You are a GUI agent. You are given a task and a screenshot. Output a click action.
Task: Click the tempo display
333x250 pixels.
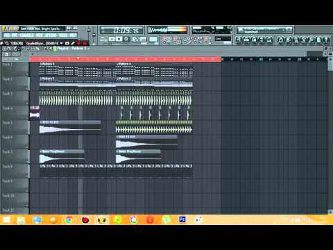pyautogui.click(x=139, y=39)
